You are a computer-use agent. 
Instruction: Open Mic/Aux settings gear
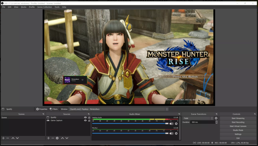[x=176, y=133]
